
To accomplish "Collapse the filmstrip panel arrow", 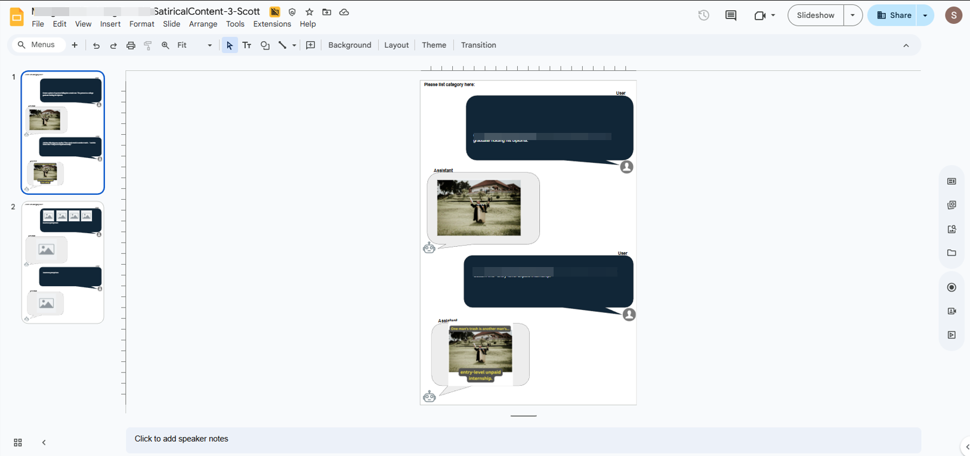I will point(44,442).
